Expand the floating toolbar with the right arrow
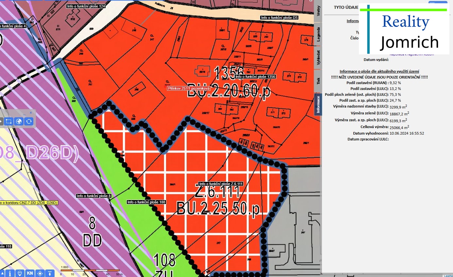 tap(1, 122)
